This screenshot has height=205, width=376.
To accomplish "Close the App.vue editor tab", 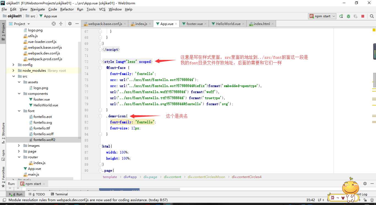I will pos(176,24).
